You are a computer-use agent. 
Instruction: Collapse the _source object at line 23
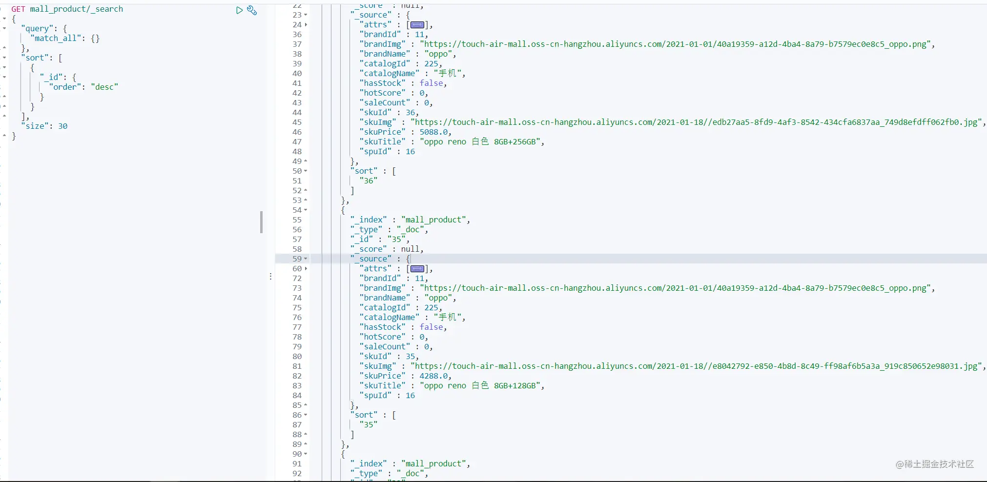[306, 15]
